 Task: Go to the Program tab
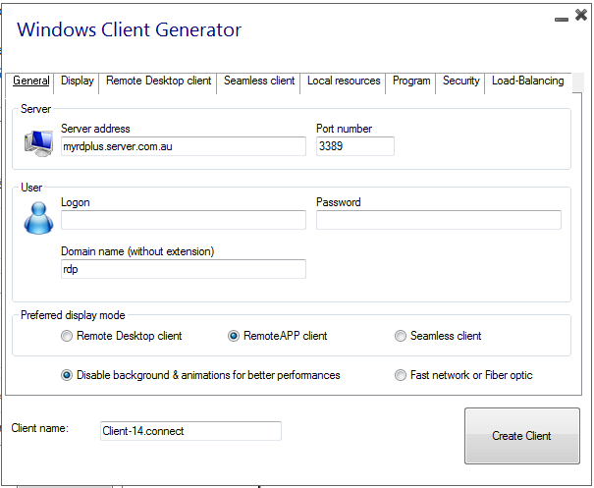411,81
